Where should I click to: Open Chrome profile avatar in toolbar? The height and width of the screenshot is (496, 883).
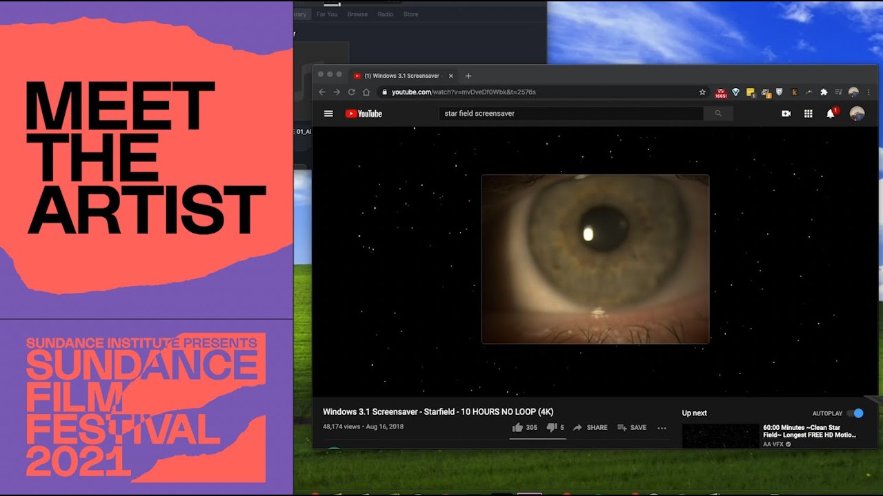point(853,92)
